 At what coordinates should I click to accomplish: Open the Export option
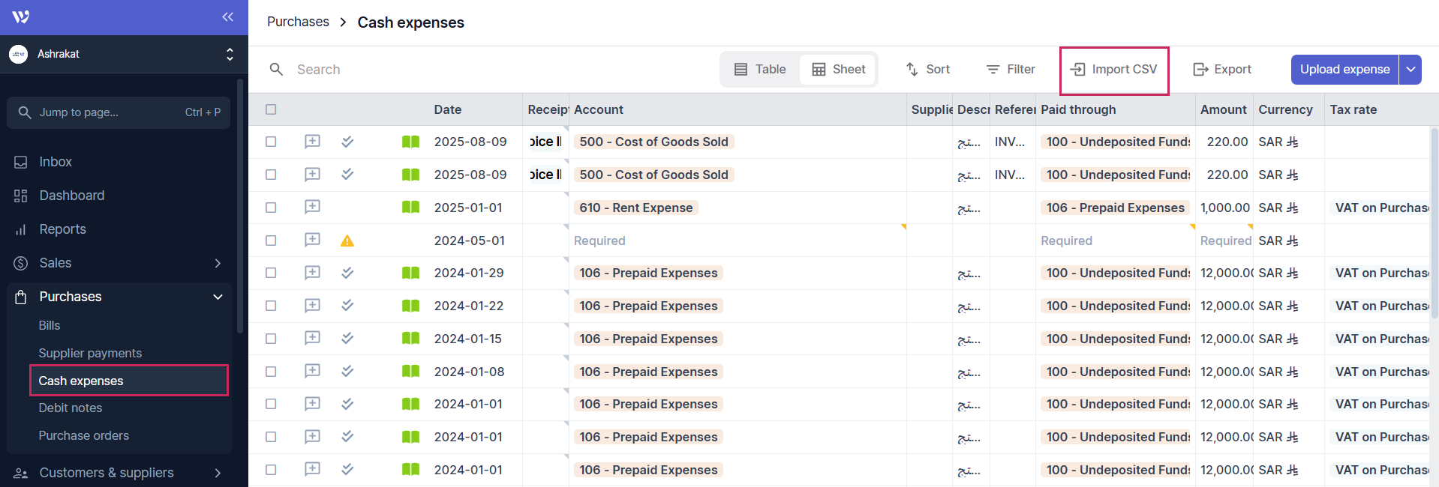(1222, 70)
